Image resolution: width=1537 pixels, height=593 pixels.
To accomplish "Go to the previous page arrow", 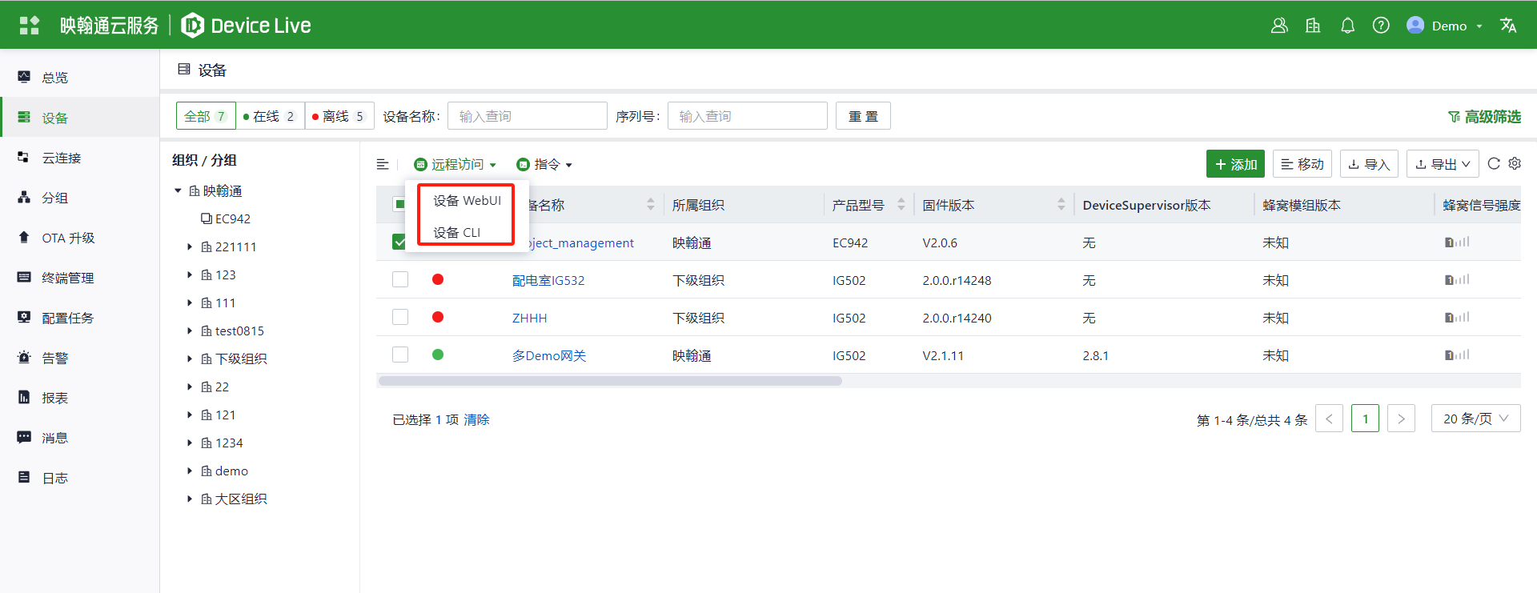I will (1329, 419).
